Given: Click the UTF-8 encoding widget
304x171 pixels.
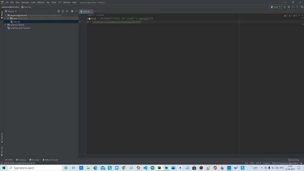Looking at the screenshot, I should pyautogui.click(x=258, y=163).
